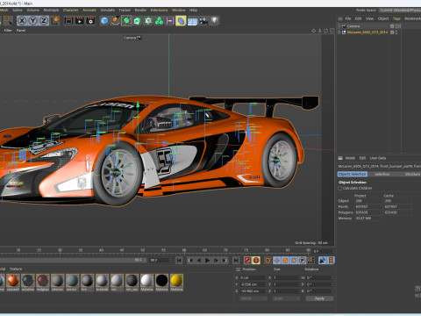Click the Apply button in coordinates
This screenshot has width=421, height=316.
[319, 298]
